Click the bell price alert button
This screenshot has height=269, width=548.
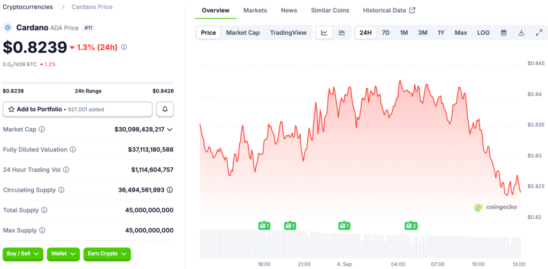click(165, 109)
